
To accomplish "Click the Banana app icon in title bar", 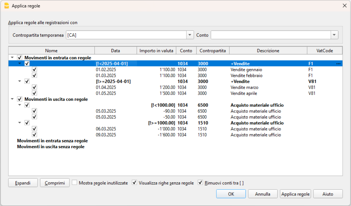I will click(x=7, y=6).
